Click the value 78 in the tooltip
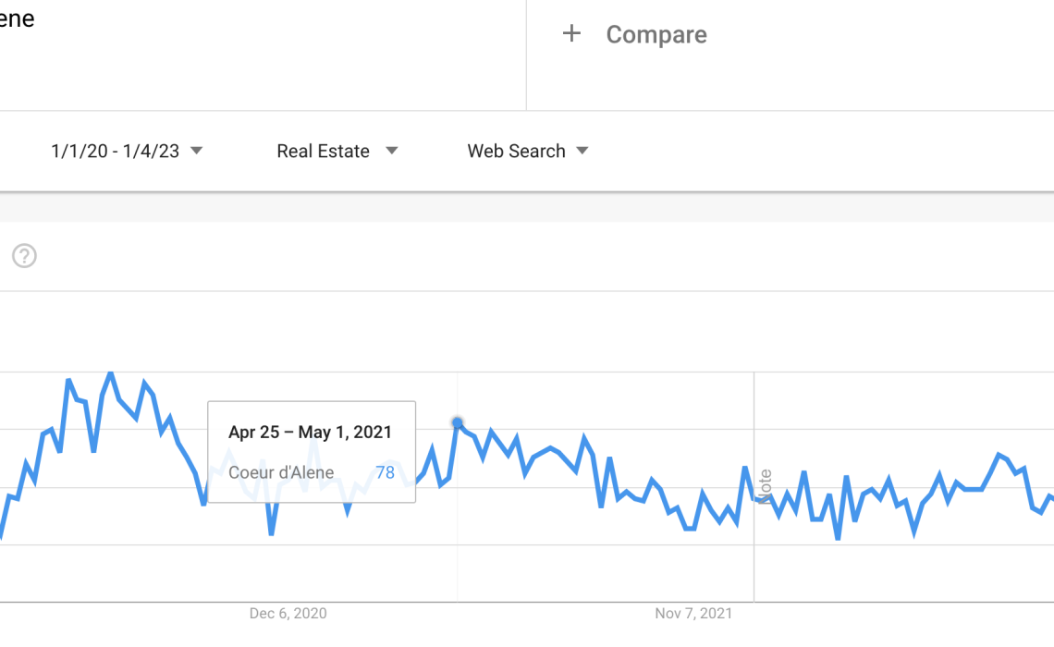 coord(385,472)
